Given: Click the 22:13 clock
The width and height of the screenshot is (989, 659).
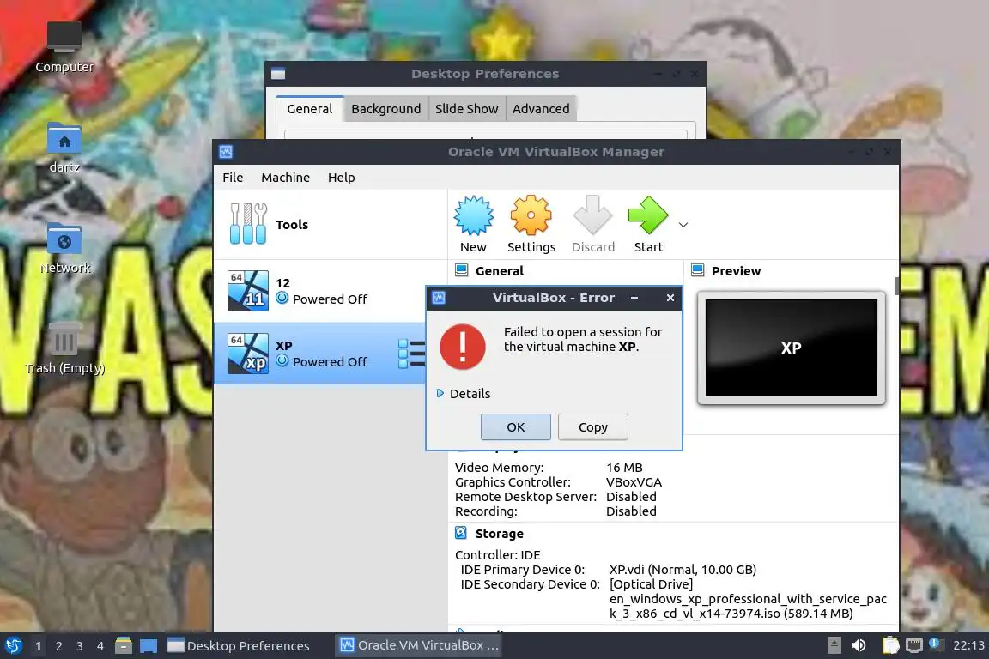Looking at the screenshot, I should tap(968, 645).
